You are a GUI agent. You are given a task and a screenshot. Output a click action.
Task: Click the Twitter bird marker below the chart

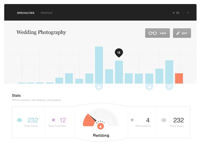click(x=149, y=87)
